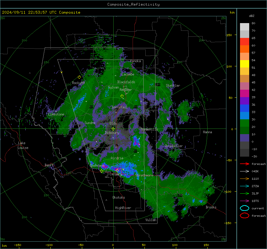The image size is (267, 249).
Task: Click the red 'forecast' ellipse icon
Action: click(x=244, y=216)
